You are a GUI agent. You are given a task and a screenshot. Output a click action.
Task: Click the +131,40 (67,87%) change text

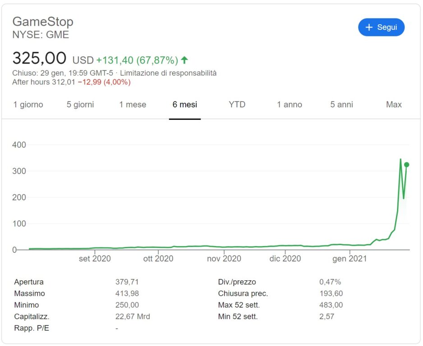[x=137, y=60]
